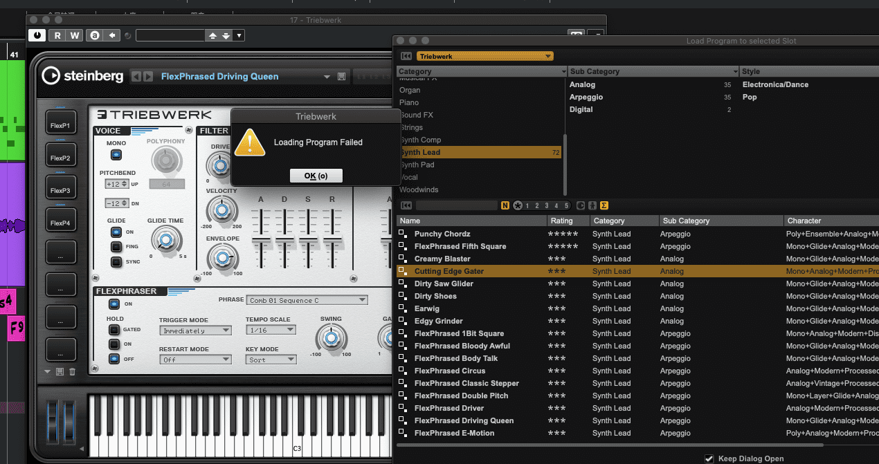
Task: Toggle the GLIDE ON button
Action: pos(116,232)
